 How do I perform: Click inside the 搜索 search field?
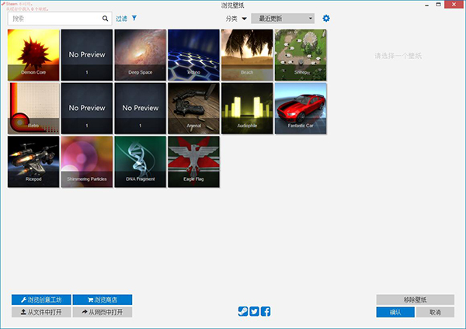55,19
